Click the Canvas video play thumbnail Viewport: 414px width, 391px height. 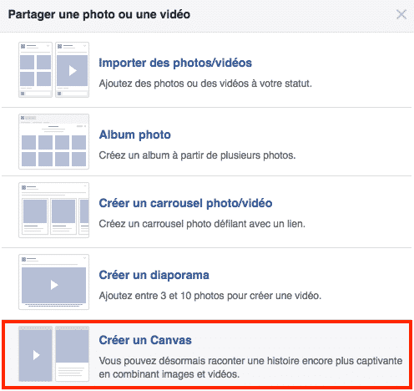[35, 353]
